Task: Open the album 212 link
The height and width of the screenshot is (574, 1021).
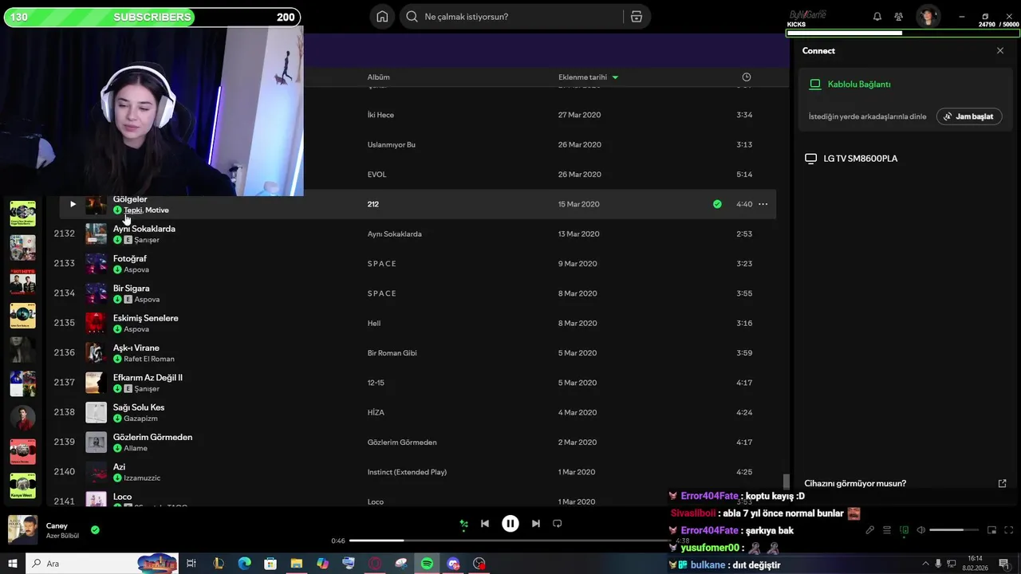Action: [373, 204]
